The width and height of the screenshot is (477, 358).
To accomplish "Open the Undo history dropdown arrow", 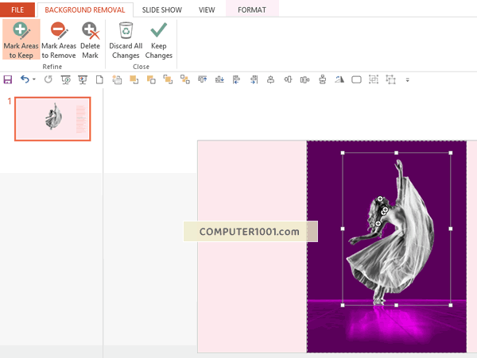I will 34,79.
